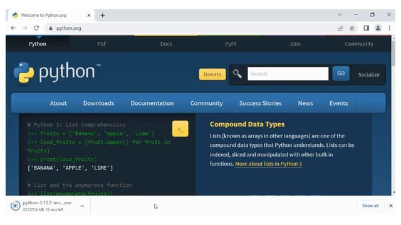Open Success Stories menu
Viewport: 401px width, 225px height.
261,103
